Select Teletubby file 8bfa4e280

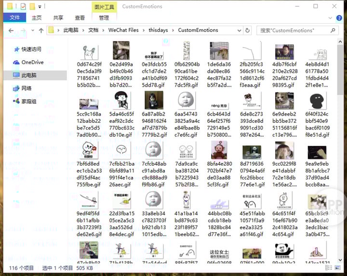(219, 165)
